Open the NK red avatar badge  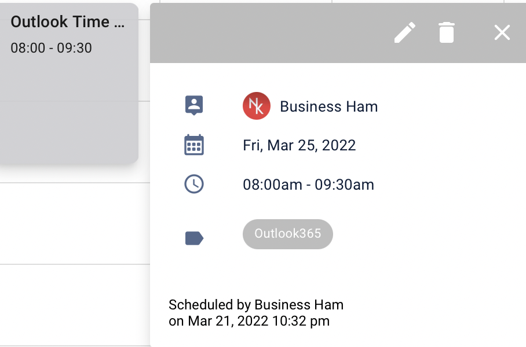(x=257, y=106)
